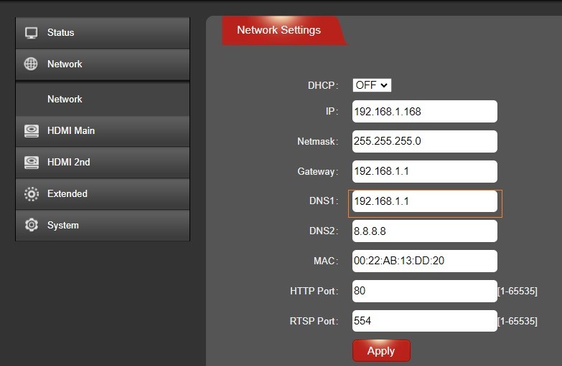Click the HDMI 2nd encoder icon
This screenshot has width=562, height=366.
point(31,163)
